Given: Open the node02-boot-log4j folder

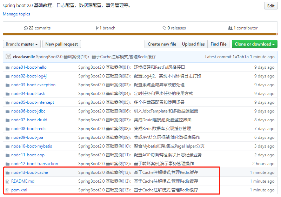Looking at the screenshot, I should tap(29, 76).
